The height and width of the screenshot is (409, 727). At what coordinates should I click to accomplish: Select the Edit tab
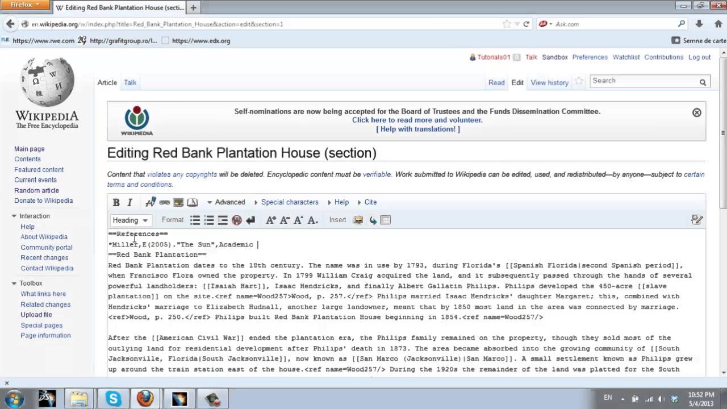pos(517,82)
